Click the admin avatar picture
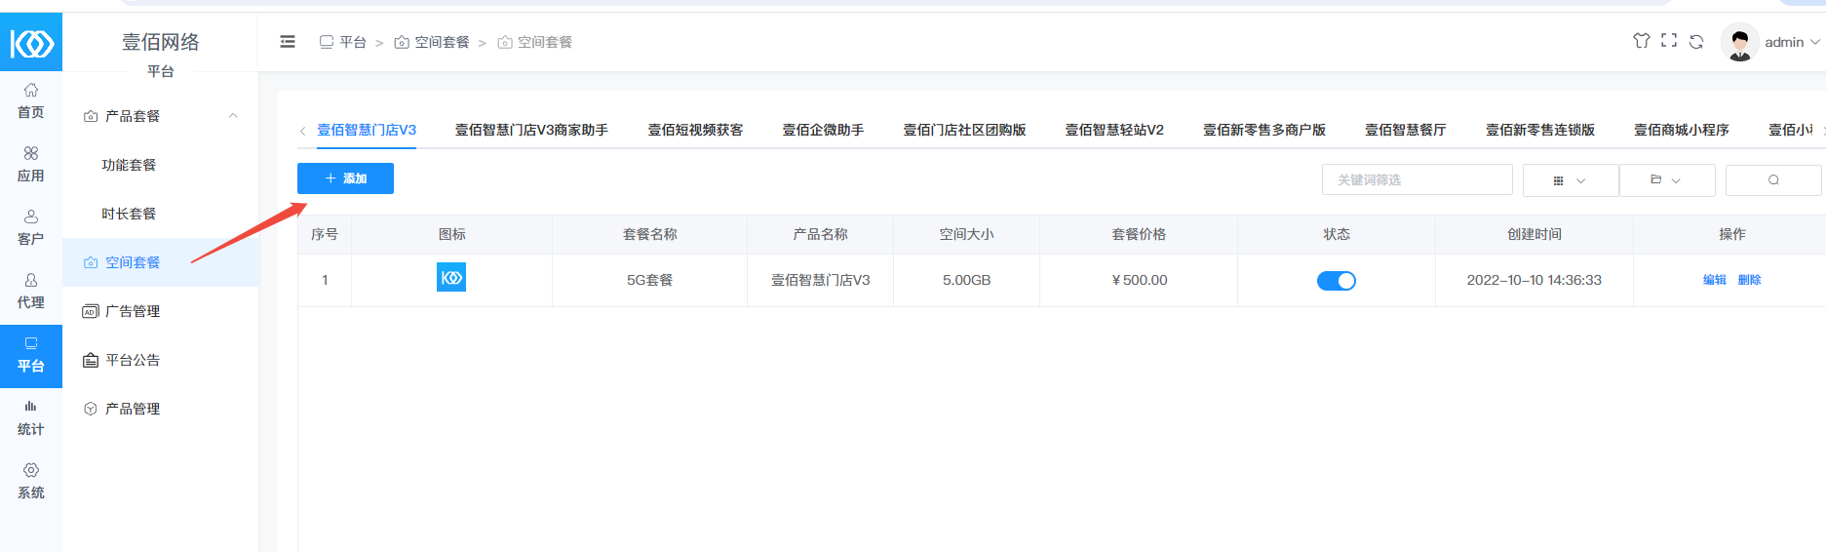This screenshot has width=1826, height=552. [x=1740, y=42]
